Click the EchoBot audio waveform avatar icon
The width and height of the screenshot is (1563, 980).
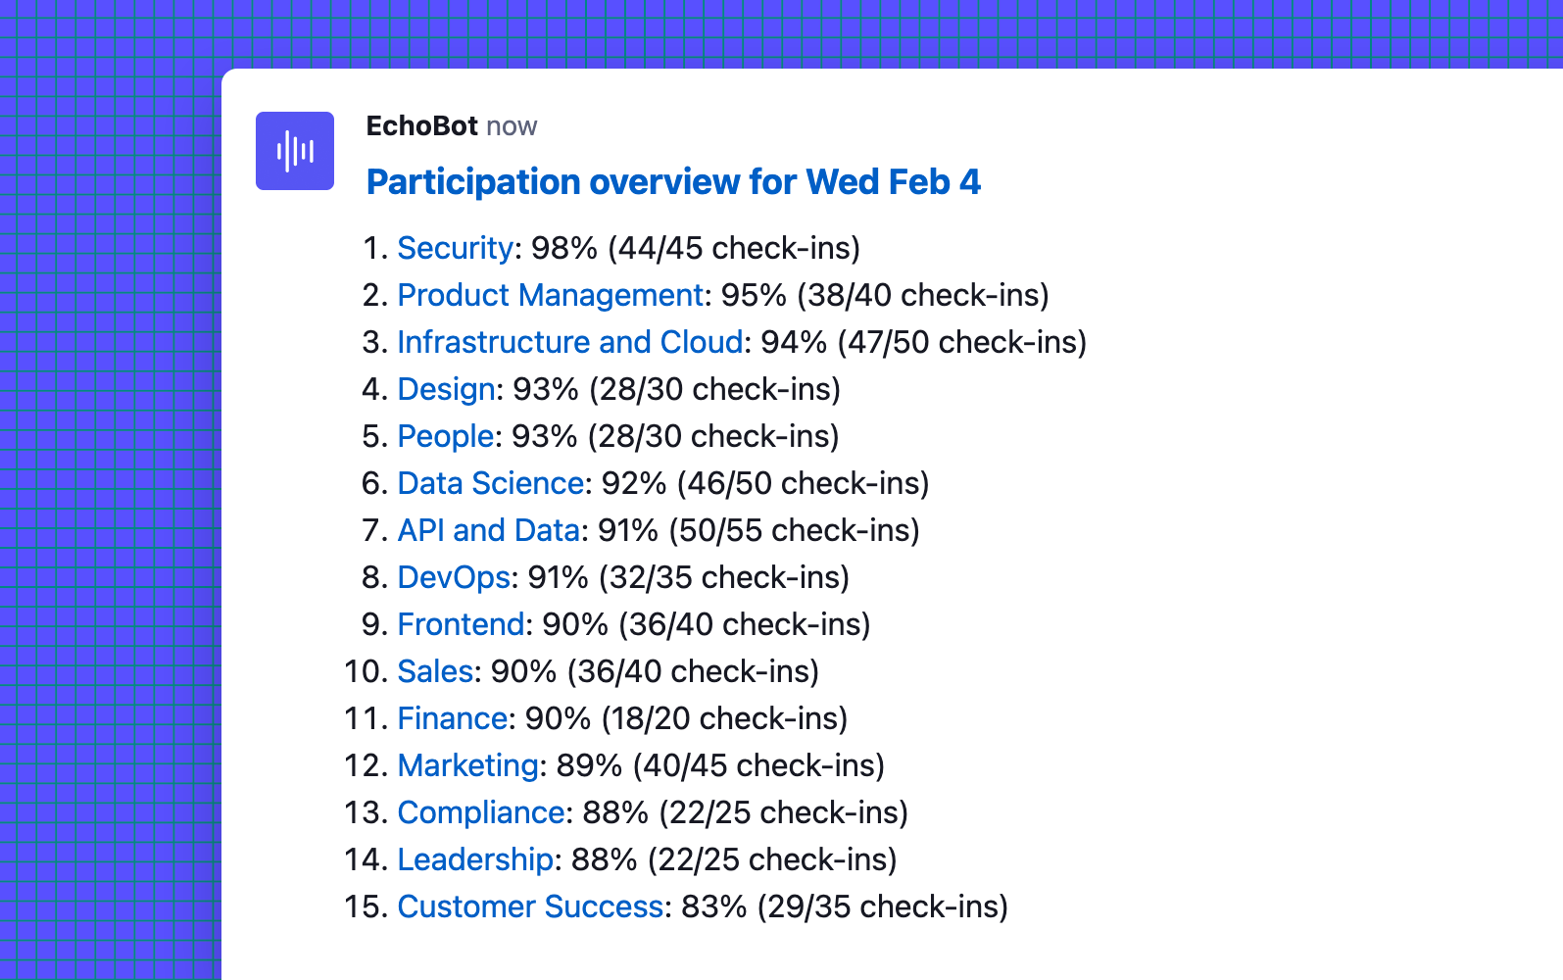coord(294,150)
